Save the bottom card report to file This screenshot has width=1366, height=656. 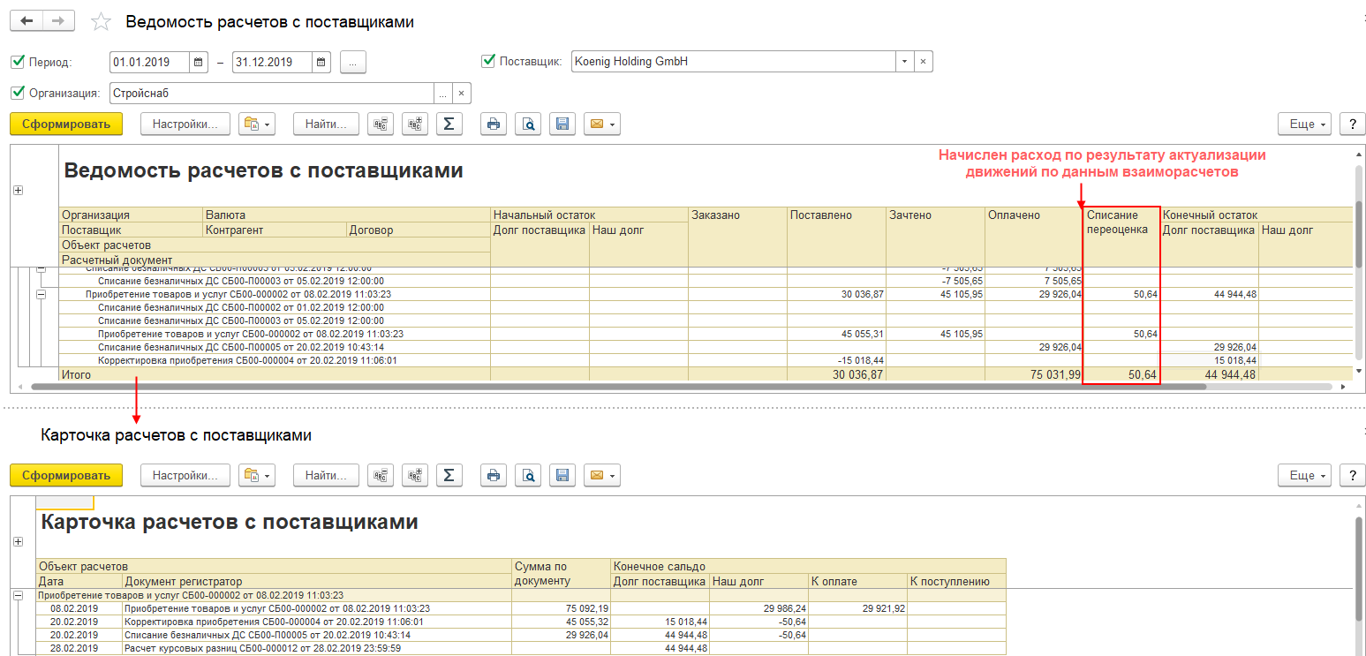click(562, 476)
